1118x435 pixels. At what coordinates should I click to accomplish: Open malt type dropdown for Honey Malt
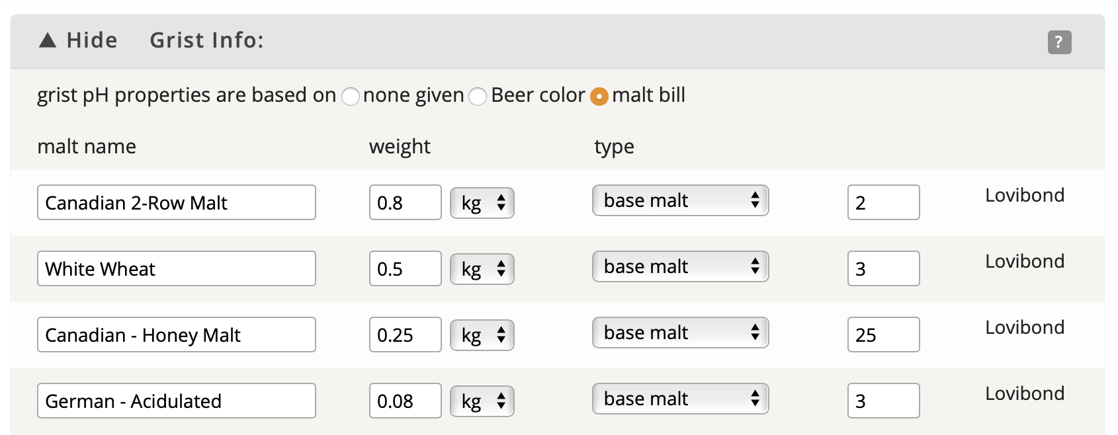pyautogui.click(x=680, y=333)
